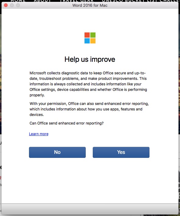
Task: Open the Learn more link
Action: [39, 134]
